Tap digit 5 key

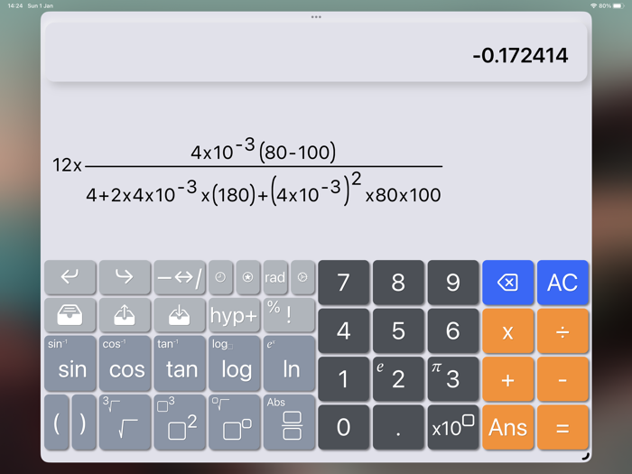point(398,331)
